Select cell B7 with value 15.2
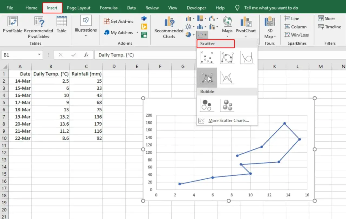This screenshot has width=346, height=219. click(51, 117)
